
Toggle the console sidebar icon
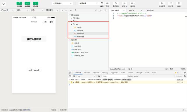[70, 76]
